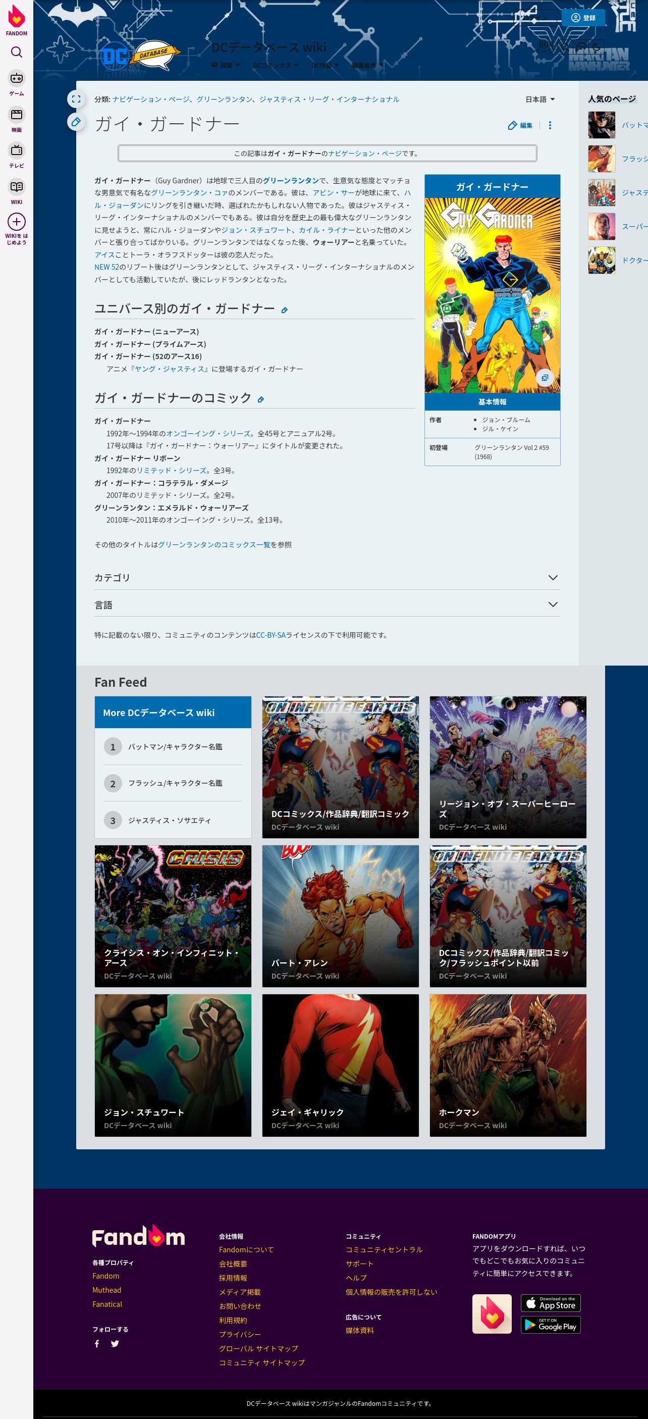The image size is (648, 1419).
Task: Click the 編集 pencil edit button
Action: 520,126
